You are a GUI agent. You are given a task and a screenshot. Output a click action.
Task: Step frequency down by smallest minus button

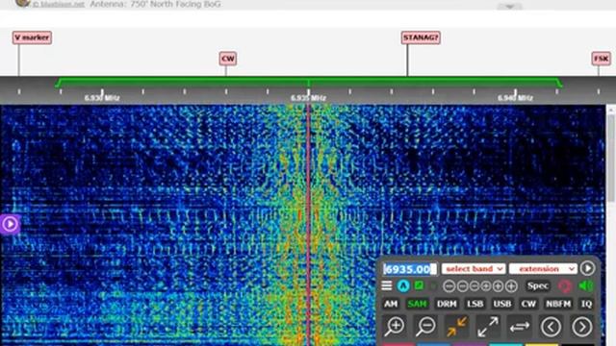click(475, 286)
